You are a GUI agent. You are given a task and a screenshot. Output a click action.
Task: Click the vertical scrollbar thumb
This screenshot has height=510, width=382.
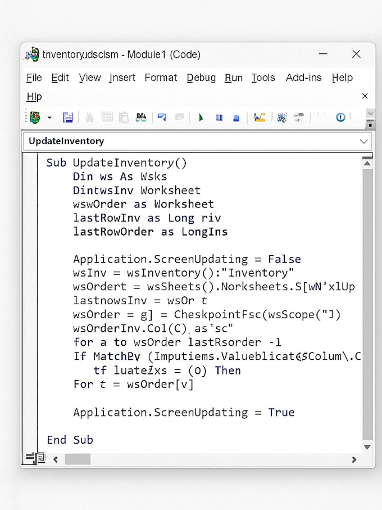tap(367, 305)
